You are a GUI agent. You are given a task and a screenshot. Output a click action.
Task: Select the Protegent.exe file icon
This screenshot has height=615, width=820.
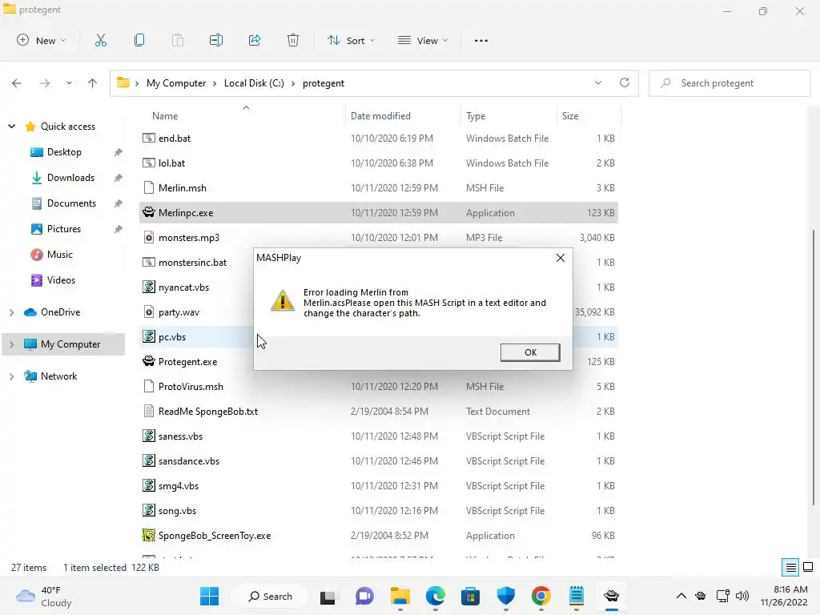[x=149, y=361]
